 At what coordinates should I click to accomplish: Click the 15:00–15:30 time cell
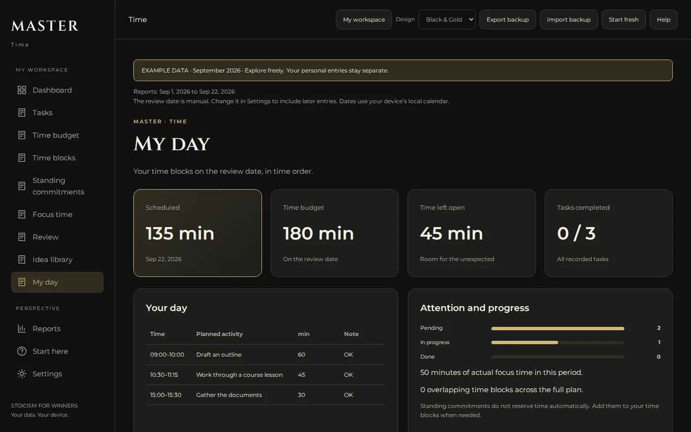pos(166,395)
